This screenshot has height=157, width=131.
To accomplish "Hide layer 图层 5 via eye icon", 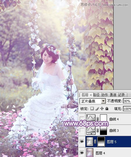I will [82, 142].
